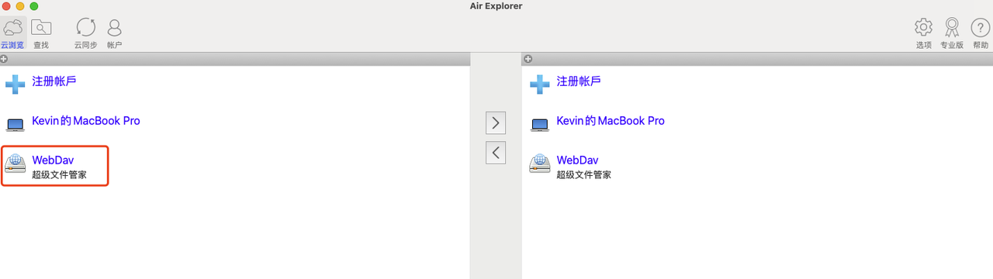
Task: Open the 选项 options gear
Action: (923, 33)
